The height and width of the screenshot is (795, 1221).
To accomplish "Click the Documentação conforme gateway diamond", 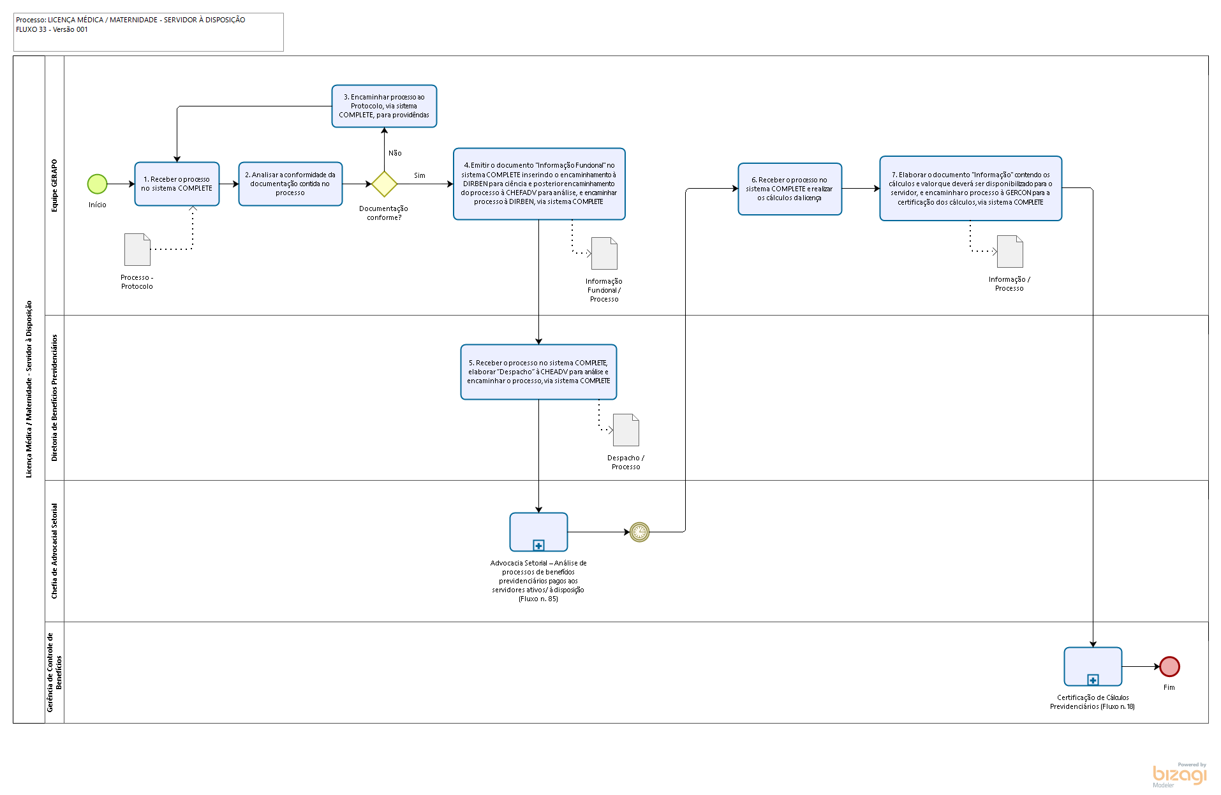I will (x=384, y=184).
